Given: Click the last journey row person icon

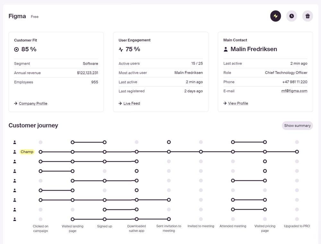Looking at the screenshot, I should [15, 219].
